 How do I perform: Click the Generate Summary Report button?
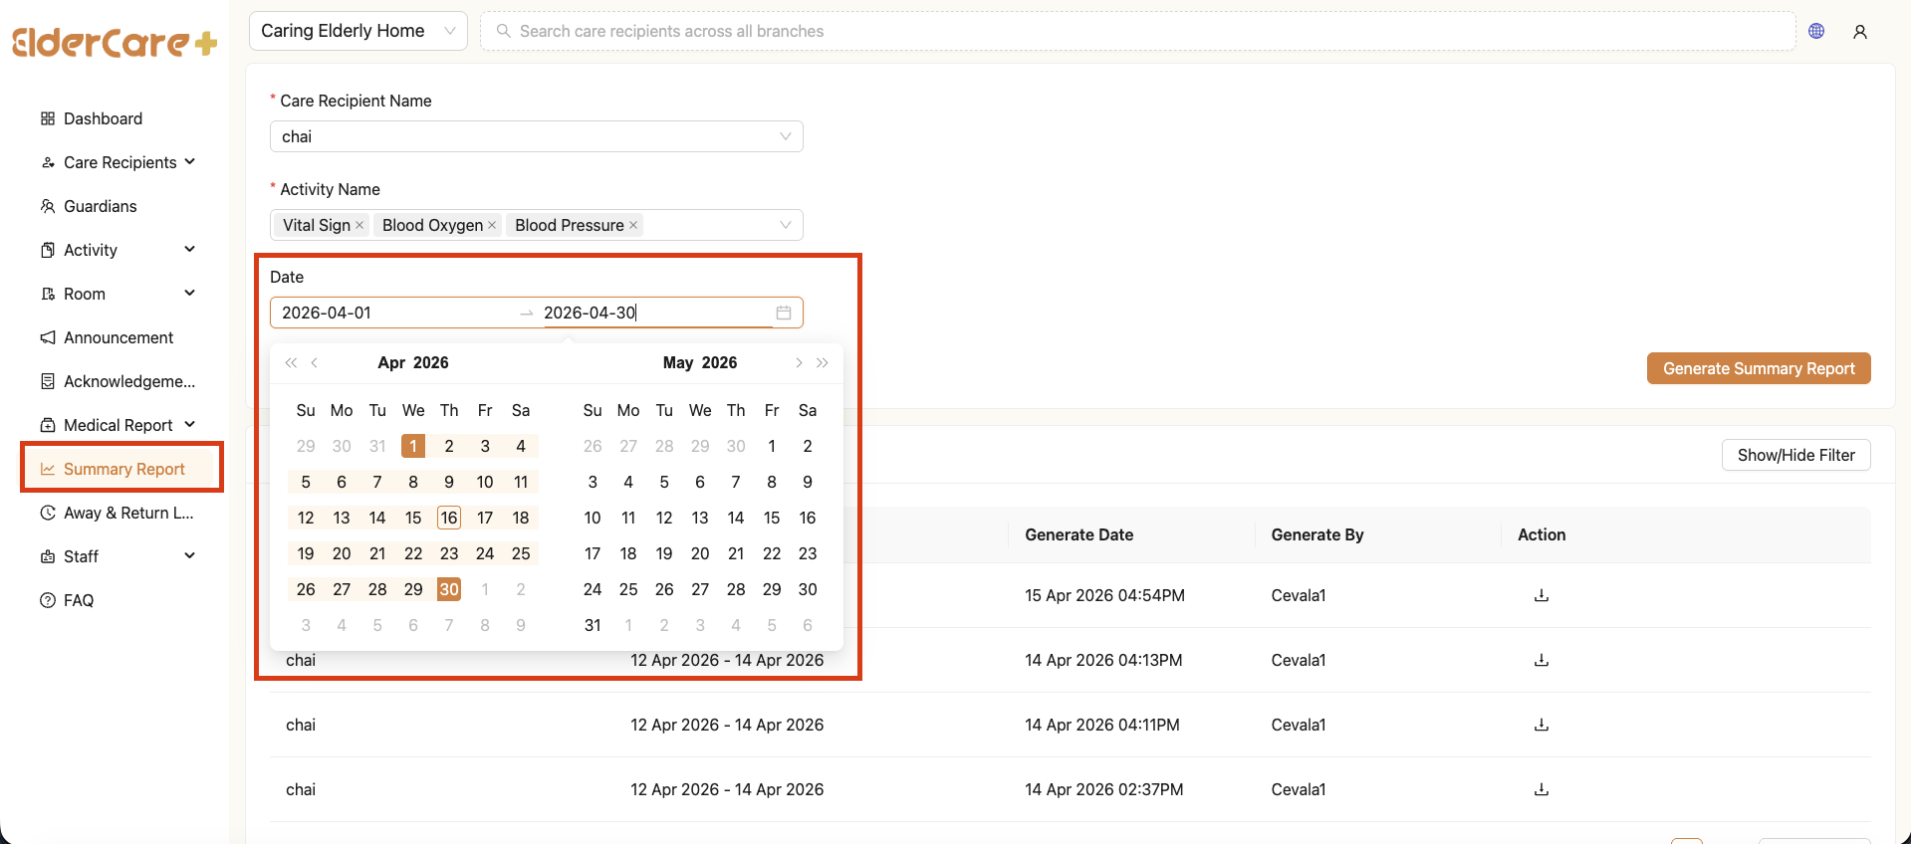pyautogui.click(x=1758, y=368)
